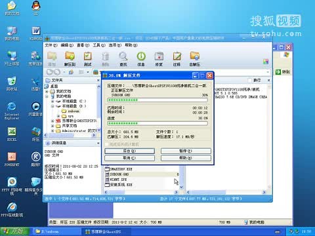Open the 选项(N) menu

click(x=115, y=45)
